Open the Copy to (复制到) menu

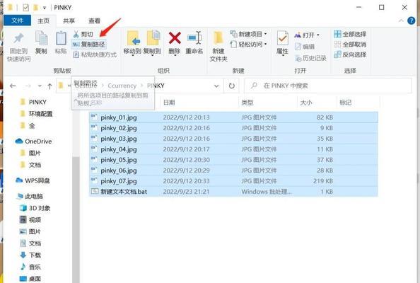pyautogui.click(x=152, y=43)
